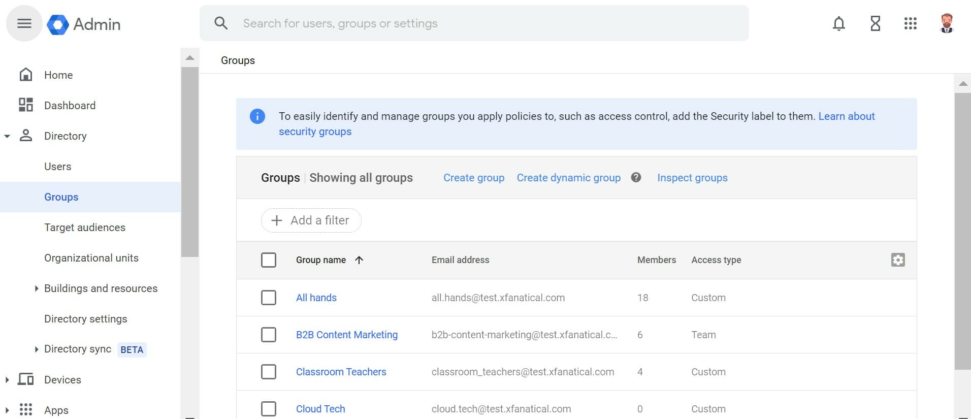Click the Members column header
Viewport: 971px width, 419px height.
[x=657, y=260]
